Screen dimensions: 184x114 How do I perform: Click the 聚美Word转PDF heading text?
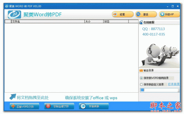pyautogui.click(x=43, y=15)
